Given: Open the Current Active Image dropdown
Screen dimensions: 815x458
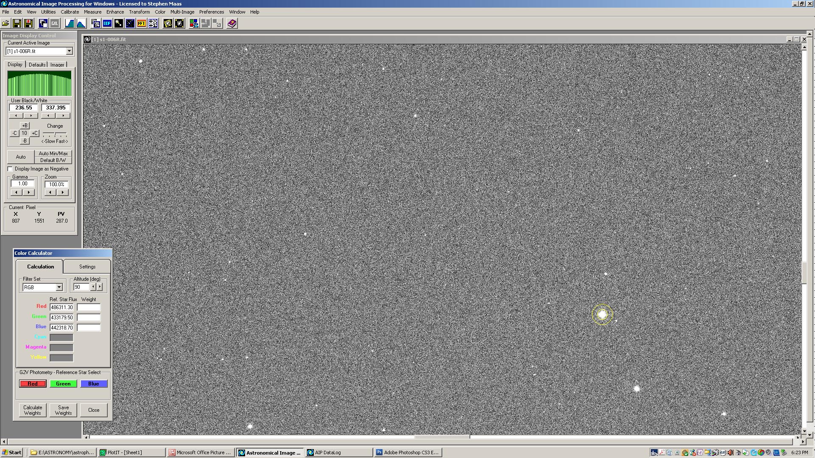Looking at the screenshot, I should point(69,51).
